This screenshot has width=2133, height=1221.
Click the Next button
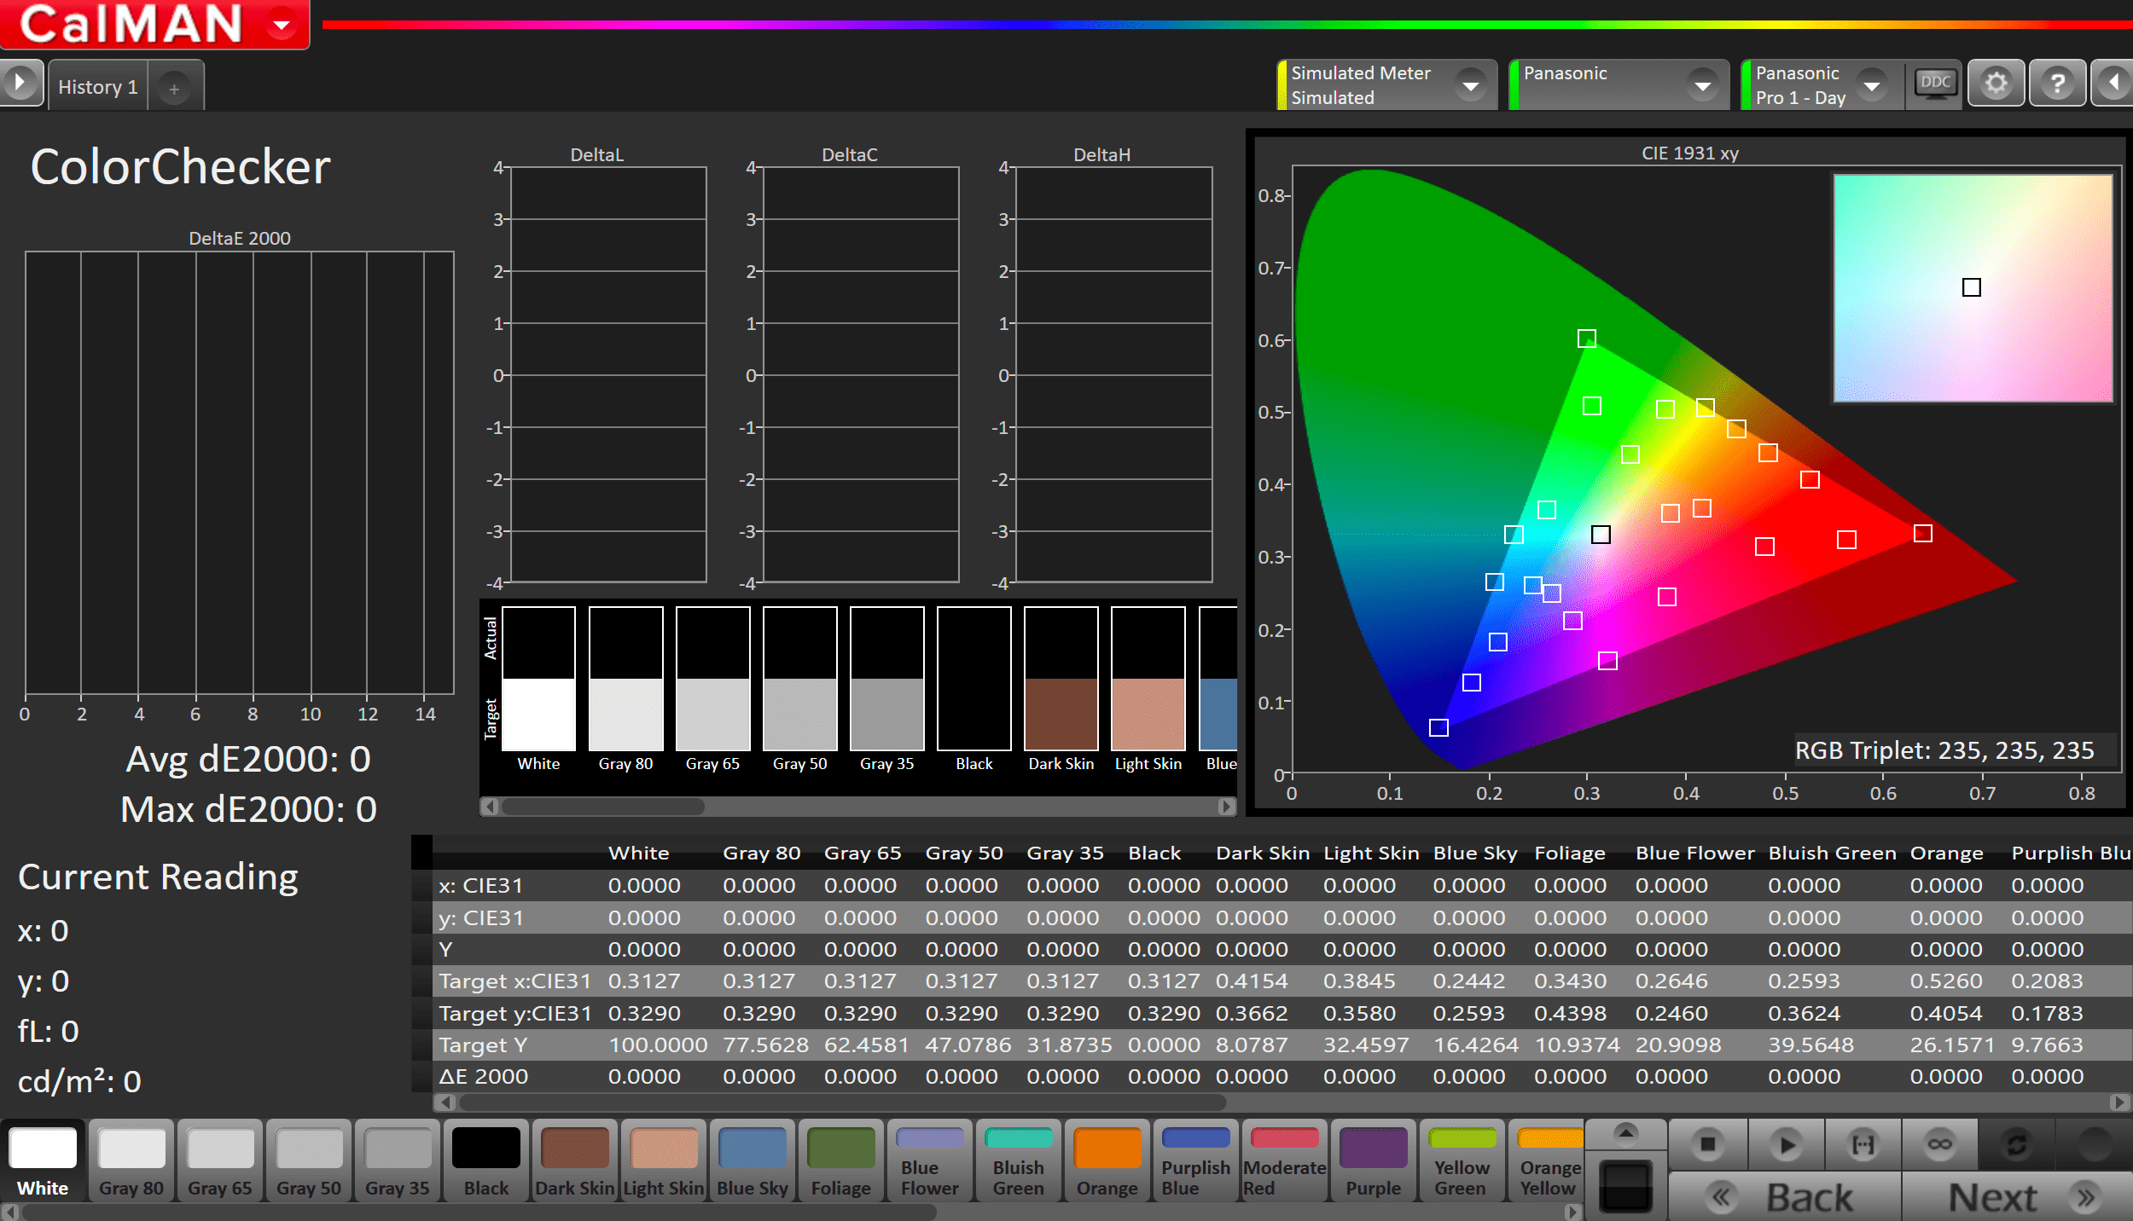tap(2017, 1197)
